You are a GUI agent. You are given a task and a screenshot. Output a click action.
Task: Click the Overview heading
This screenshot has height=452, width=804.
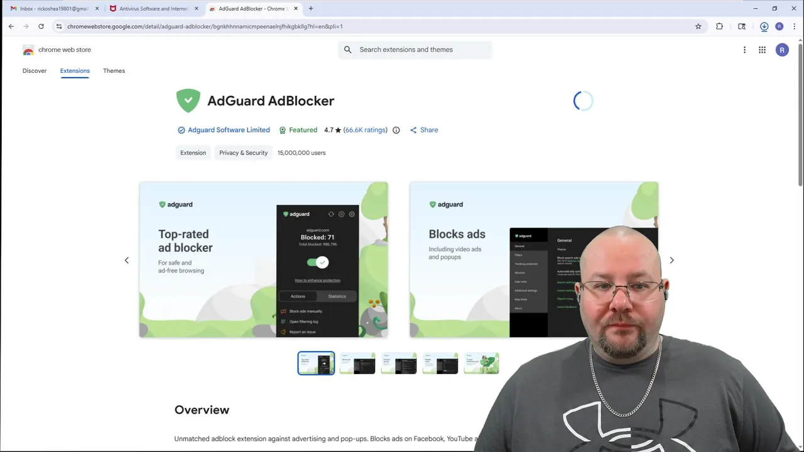click(x=202, y=410)
